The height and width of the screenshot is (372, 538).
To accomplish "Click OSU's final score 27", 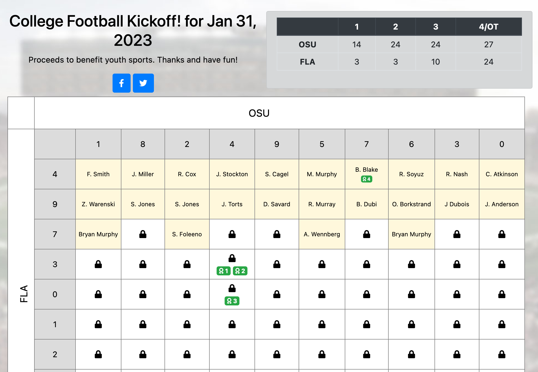I will click(489, 45).
